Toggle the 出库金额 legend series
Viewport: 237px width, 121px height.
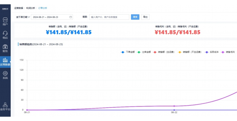(x=143, y=52)
